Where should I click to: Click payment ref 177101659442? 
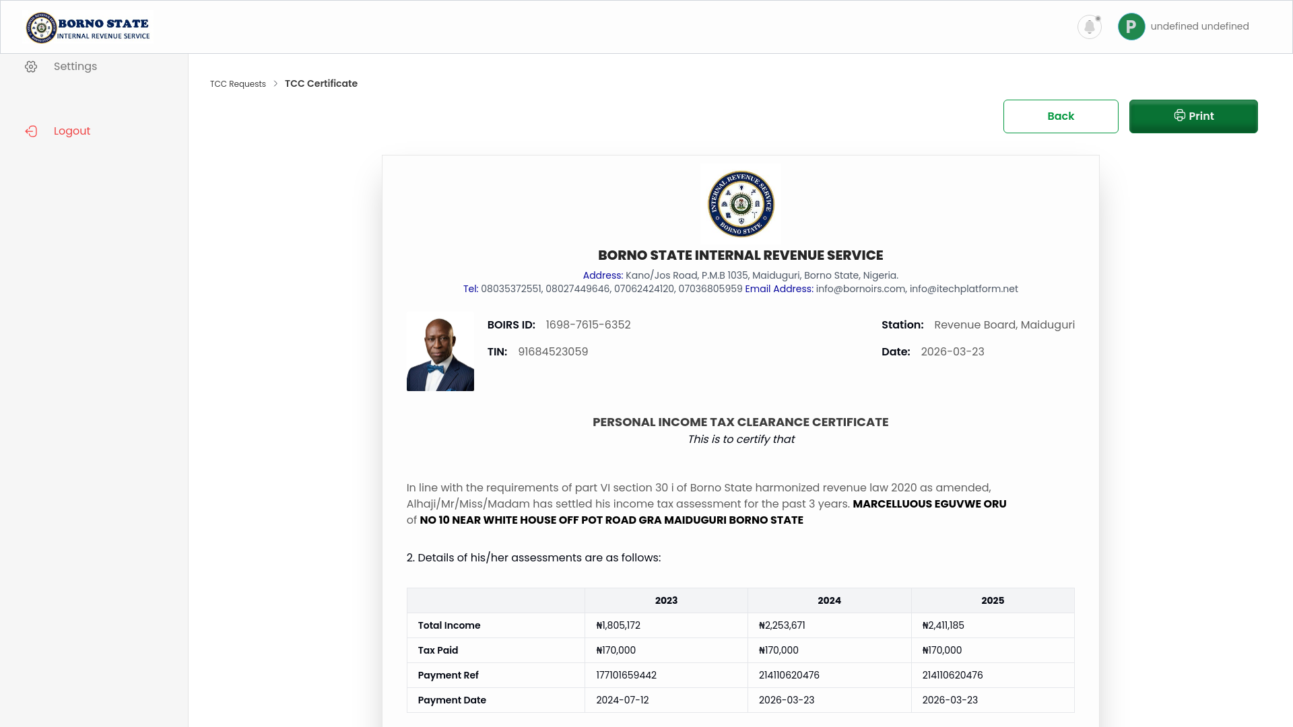pos(626,675)
